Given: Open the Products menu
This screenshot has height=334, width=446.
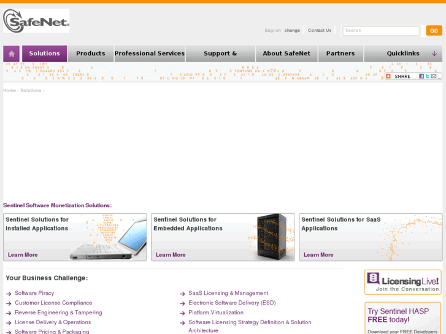Looking at the screenshot, I should (91, 53).
